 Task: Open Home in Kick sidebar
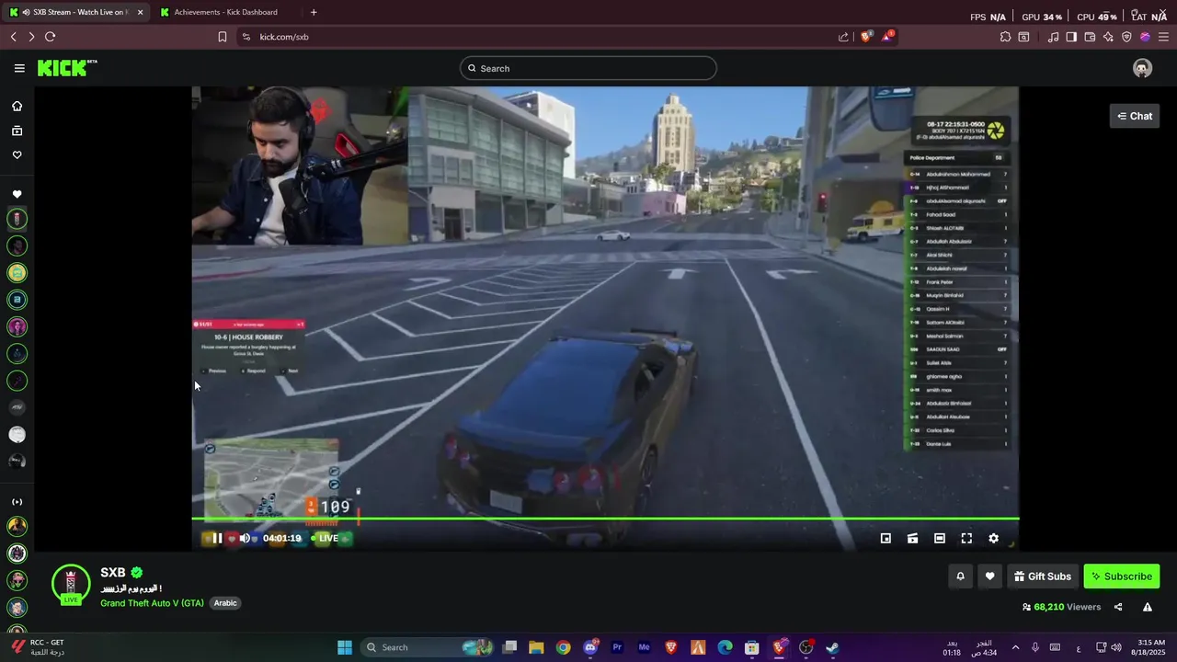[17, 106]
